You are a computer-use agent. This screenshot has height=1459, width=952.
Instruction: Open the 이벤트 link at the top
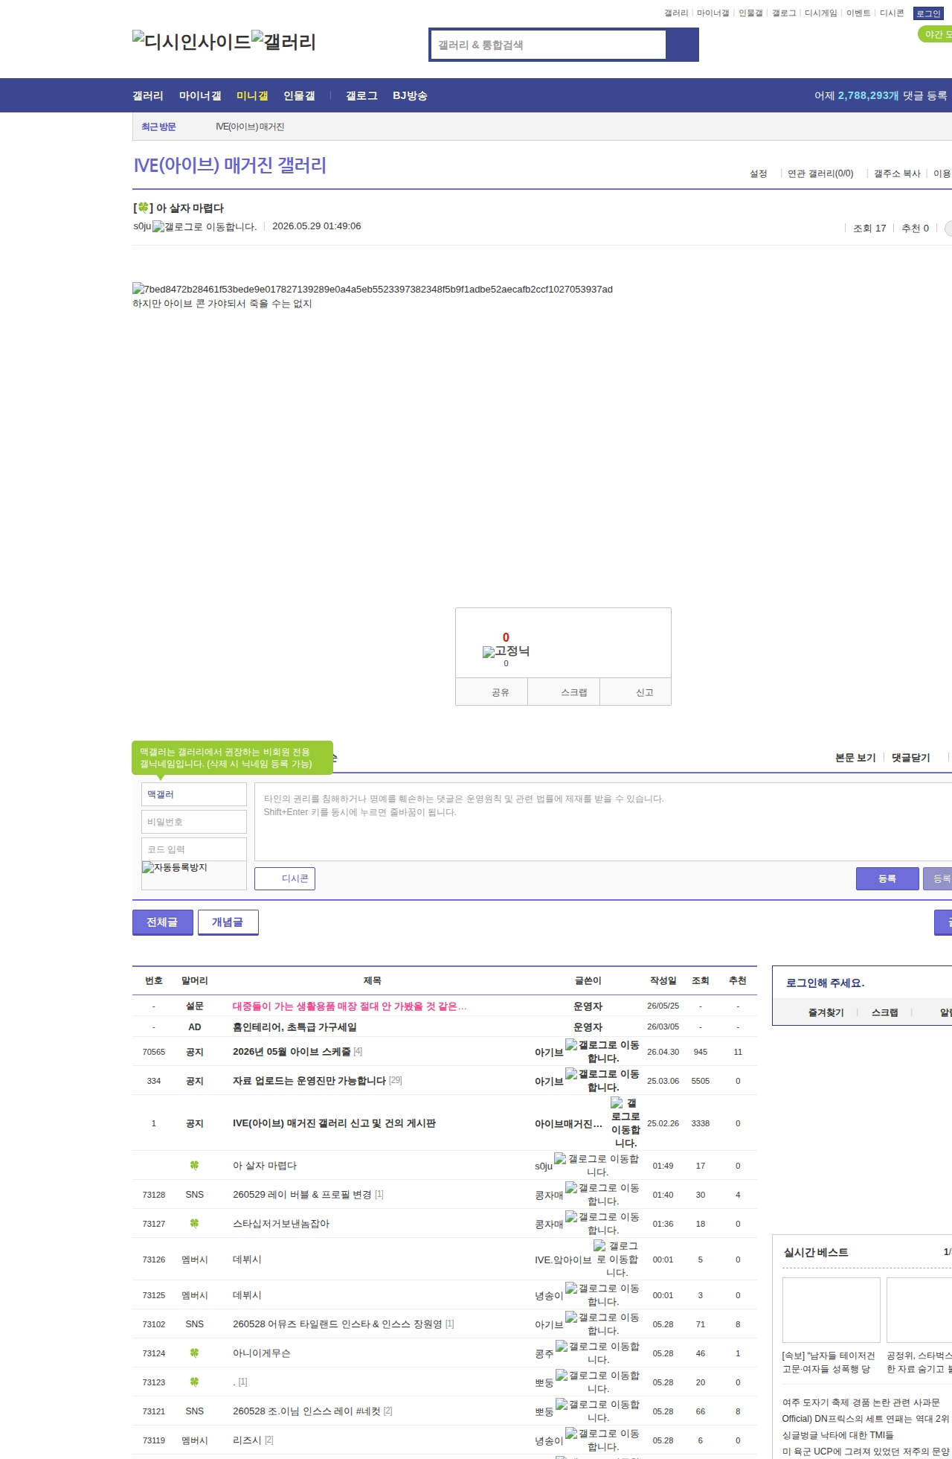[x=858, y=13]
